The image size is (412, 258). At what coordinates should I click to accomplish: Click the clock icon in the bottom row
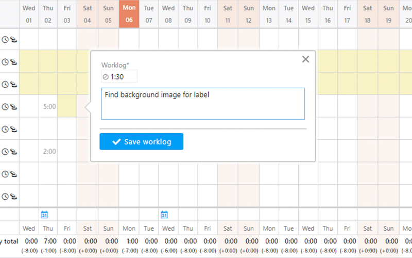(5, 196)
